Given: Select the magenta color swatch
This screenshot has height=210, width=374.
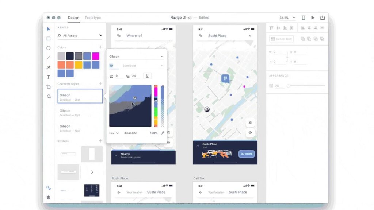Looking at the screenshot, I should 95,56.
